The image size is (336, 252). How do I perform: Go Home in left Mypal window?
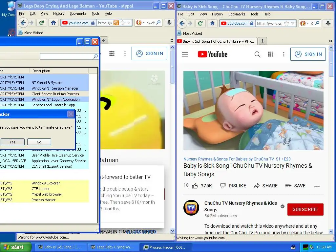(x=53, y=23)
